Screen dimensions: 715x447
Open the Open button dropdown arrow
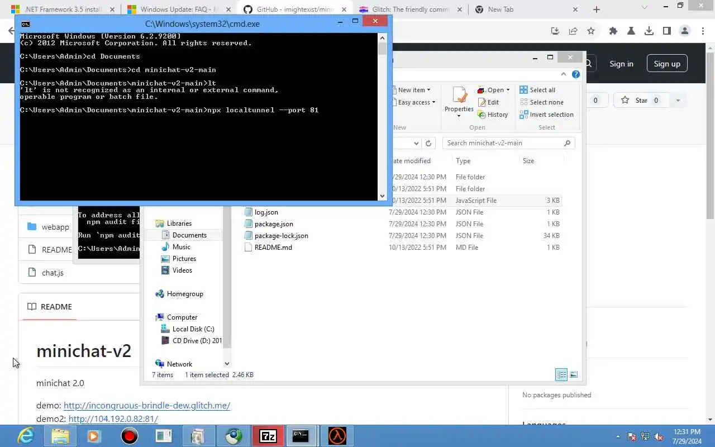pyautogui.click(x=508, y=90)
